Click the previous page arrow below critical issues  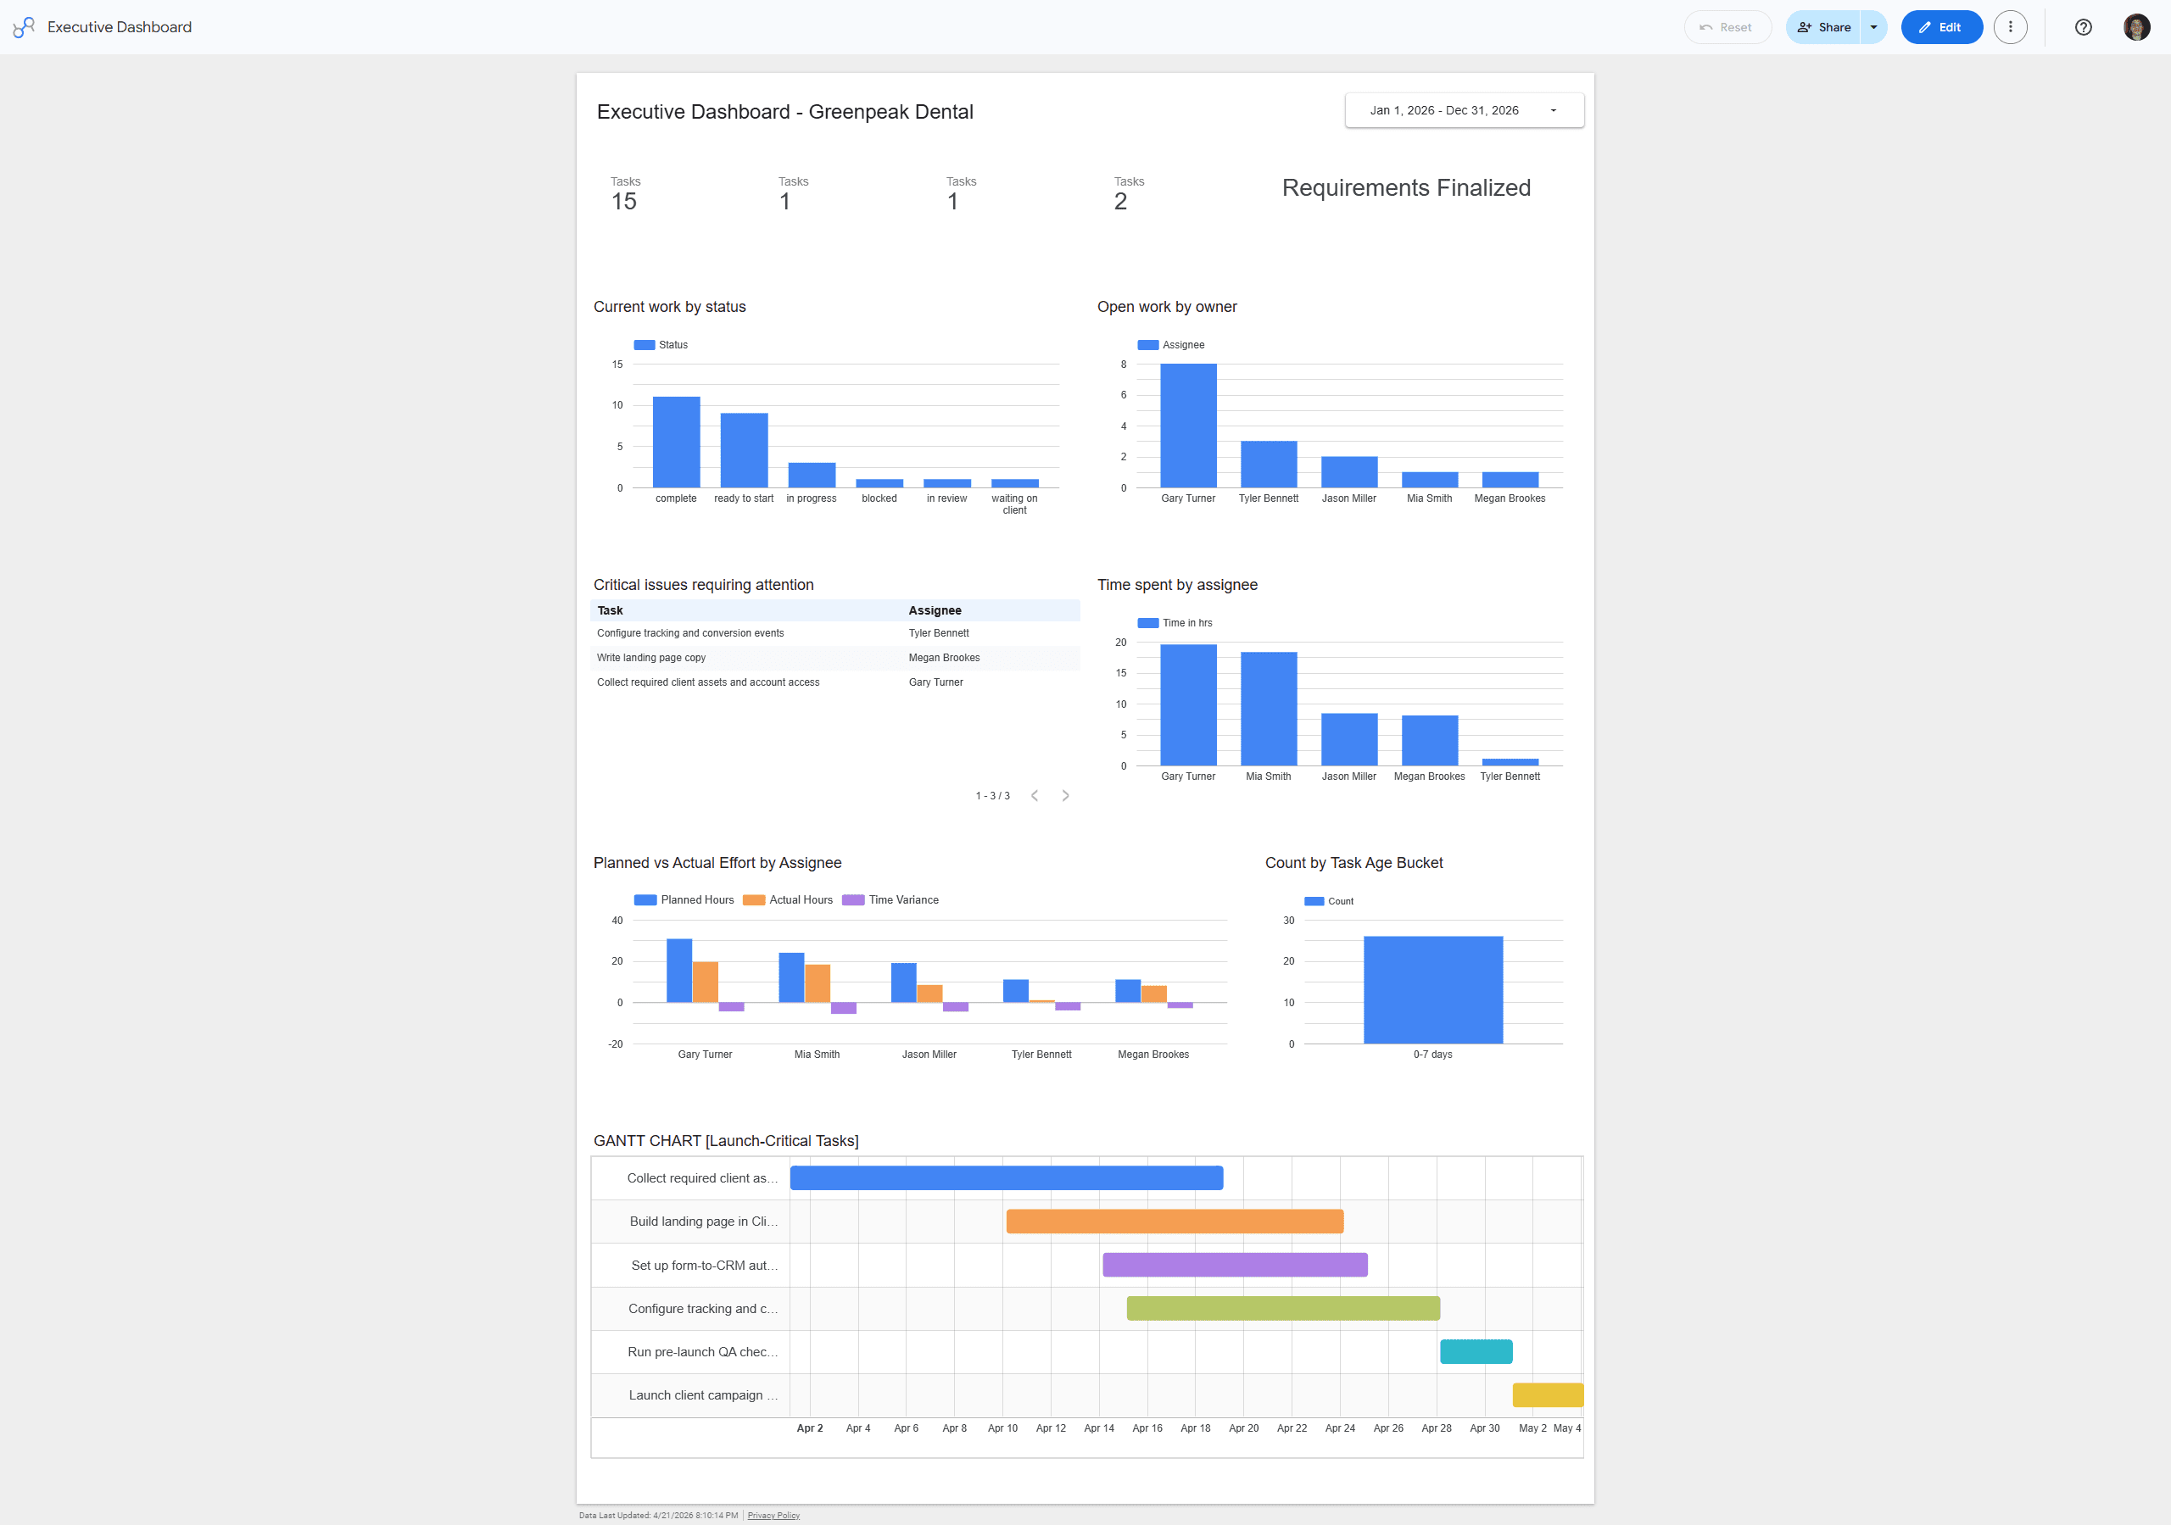[1035, 795]
